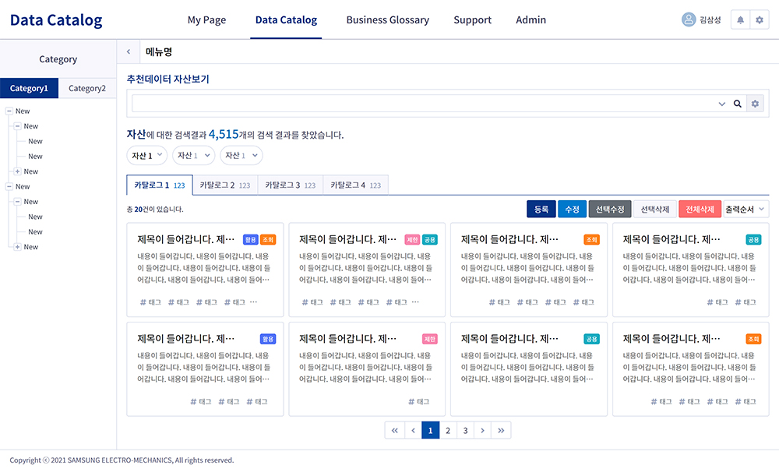Open the first 자산 1 filter dropdown
The image size is (779, 469).
click(x=147, y=156)
